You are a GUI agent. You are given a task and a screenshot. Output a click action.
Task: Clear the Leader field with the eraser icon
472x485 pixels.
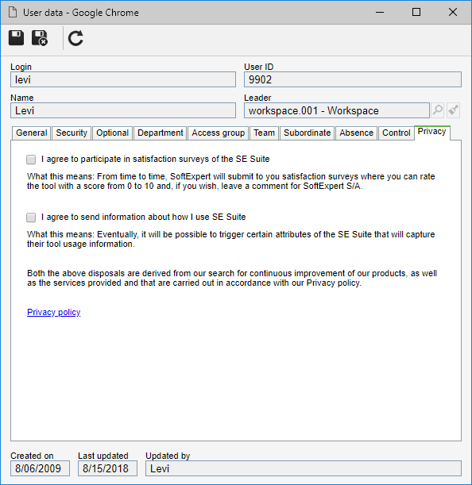(x=454, y=110)
